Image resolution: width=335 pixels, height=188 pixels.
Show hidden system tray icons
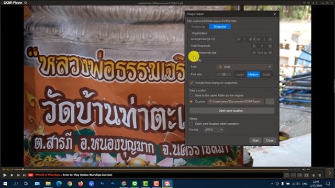[272, 184]
